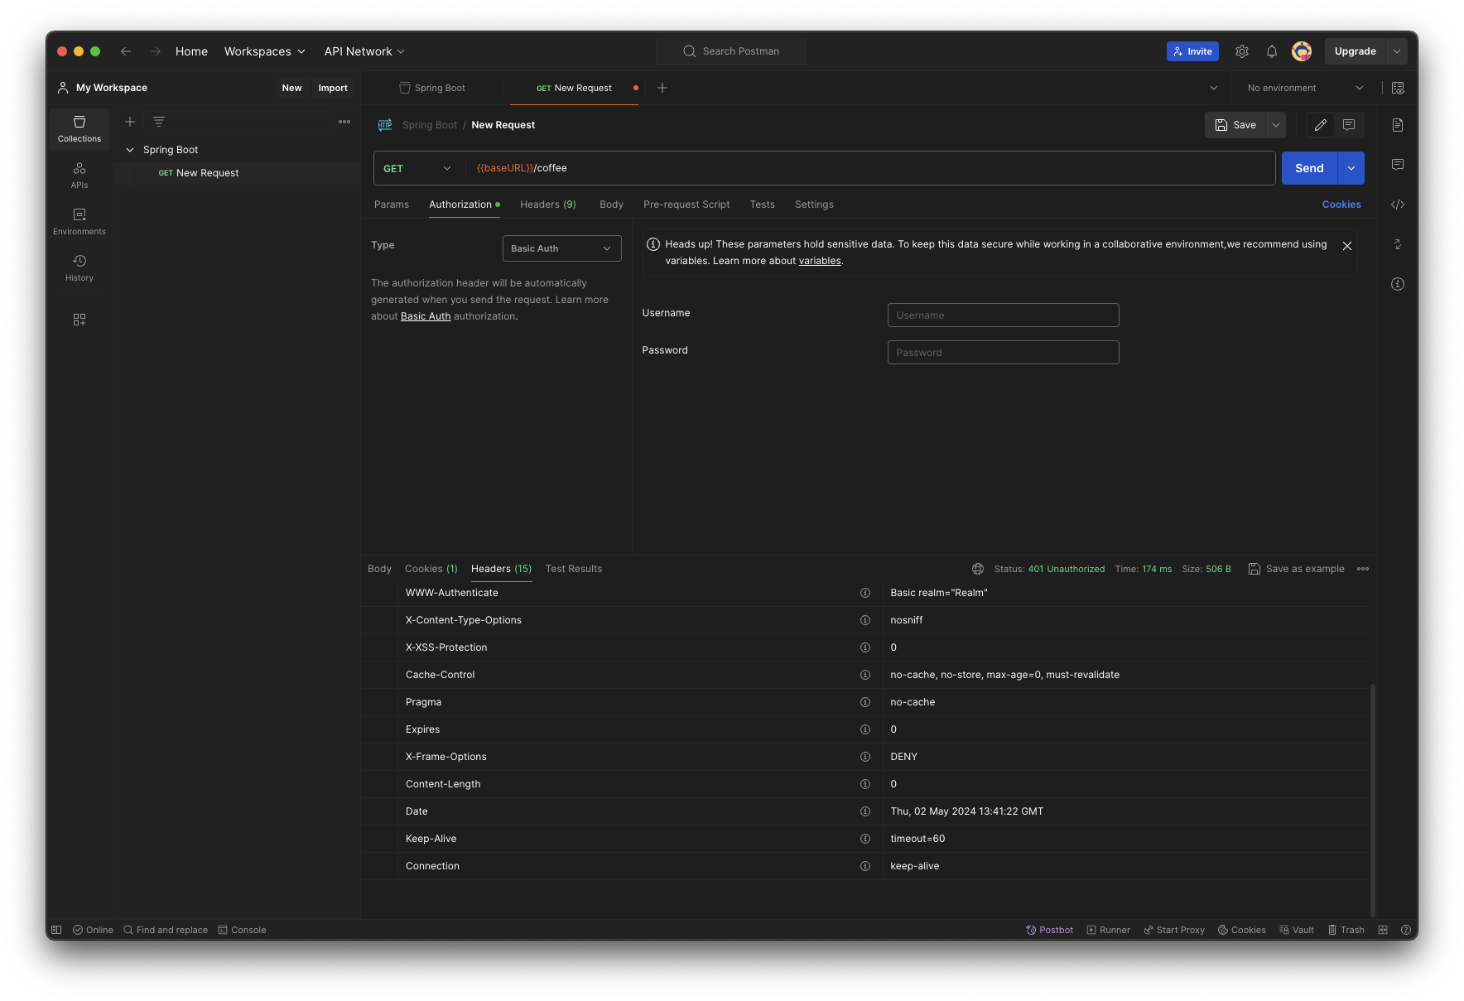This screenshot has height=1001, width=1464.
Task: Toggle the sidebar from status bar icon
Action: coord(56,930)
